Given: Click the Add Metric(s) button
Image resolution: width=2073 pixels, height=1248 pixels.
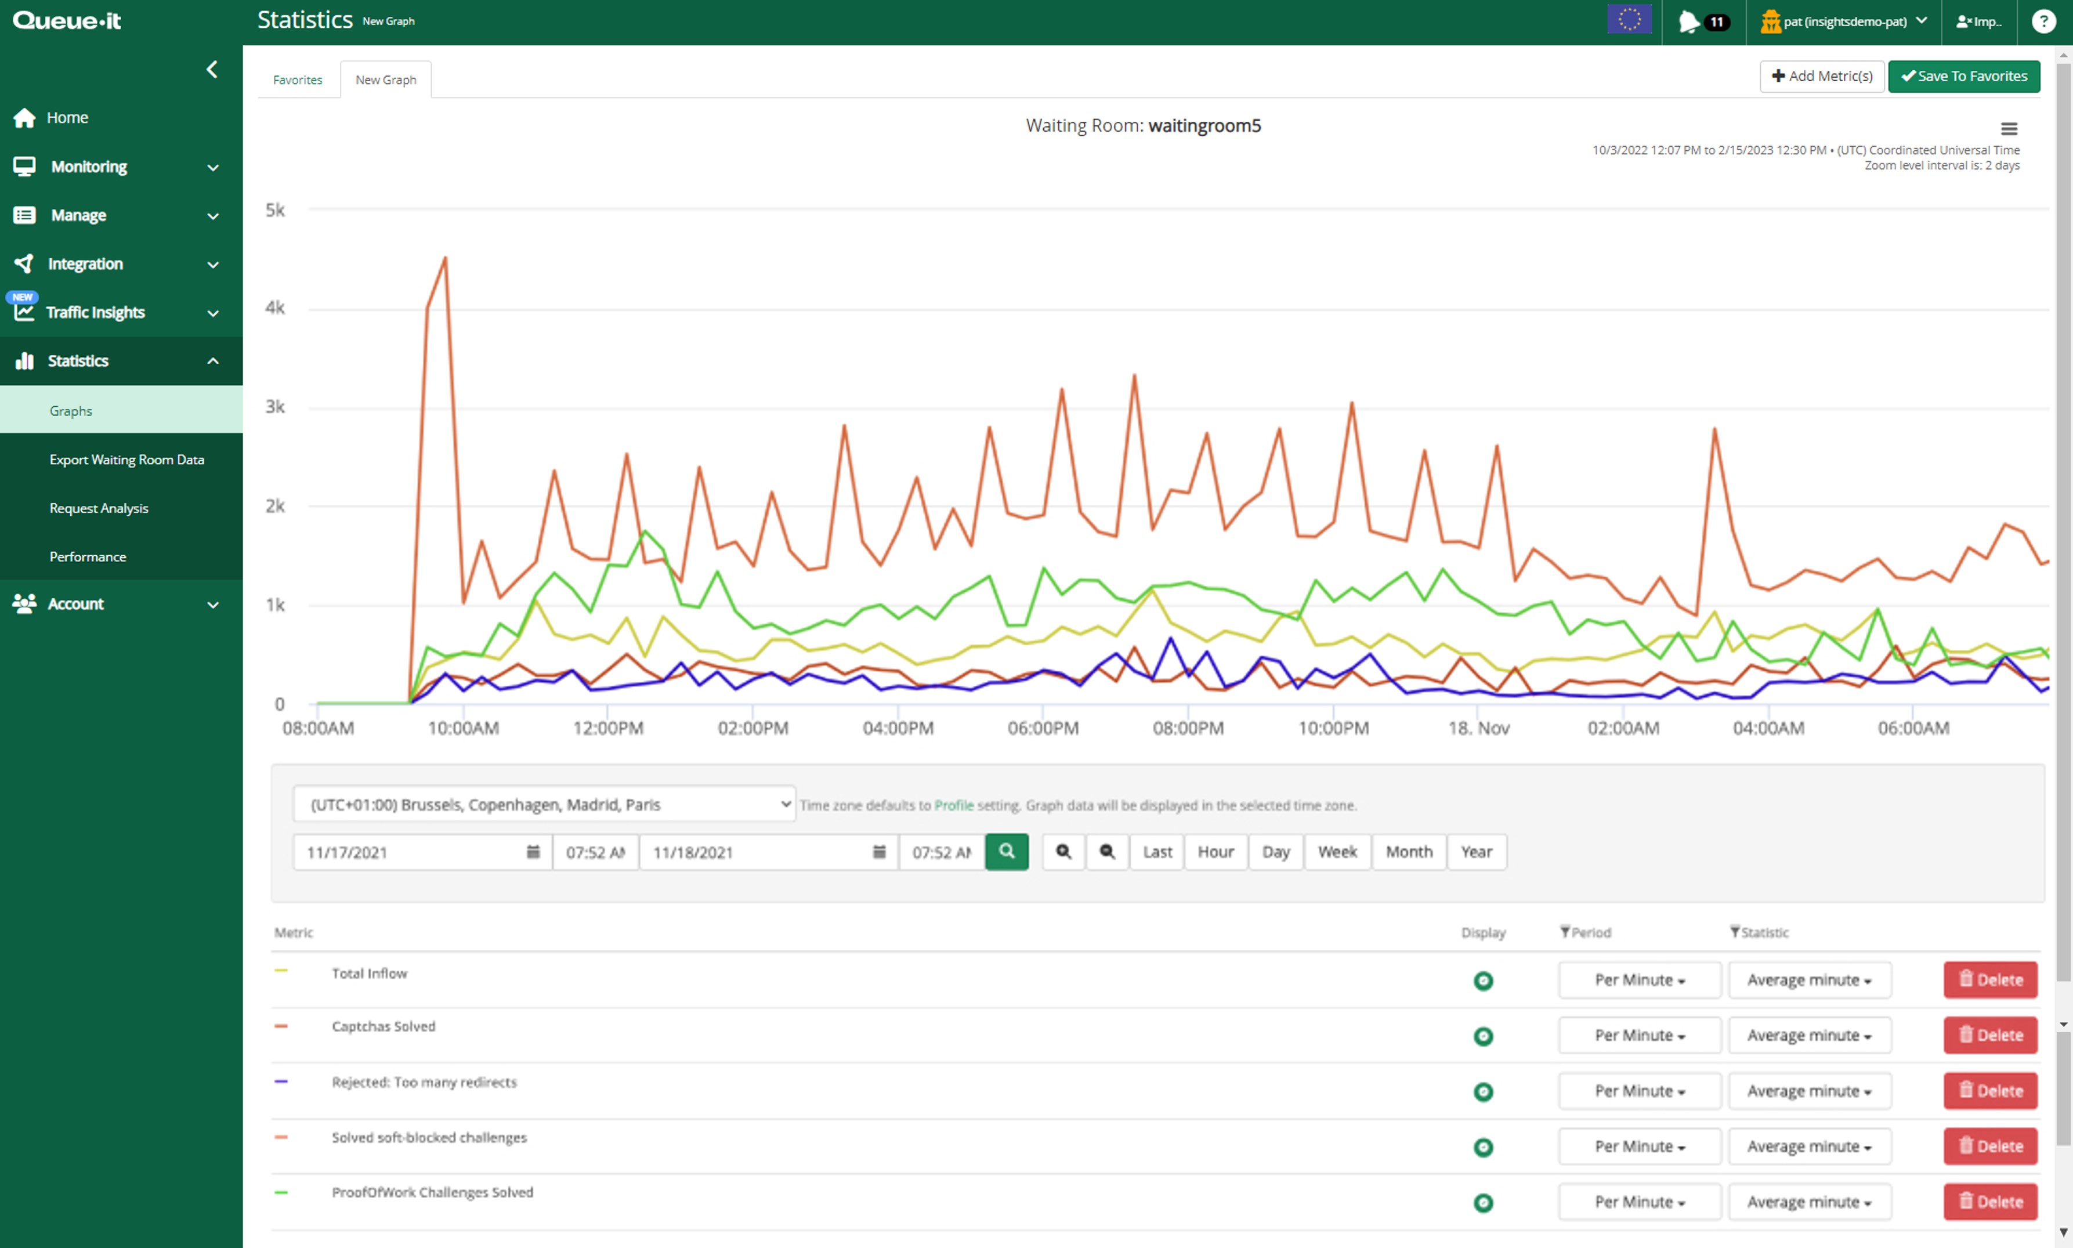Looking at the screenshot, I should pyautogui.click(x=1822, y=77).
